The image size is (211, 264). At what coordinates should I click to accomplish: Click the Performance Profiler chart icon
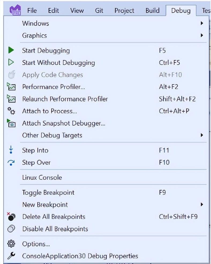(x=11, y=87)
